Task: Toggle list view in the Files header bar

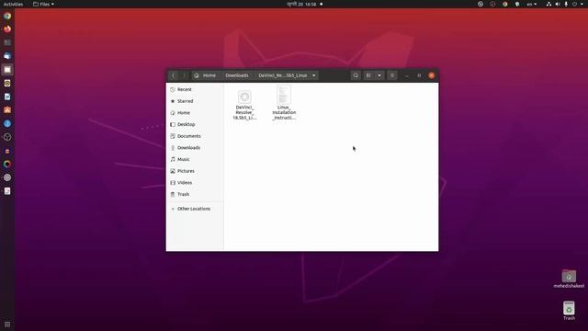Action: 368,75
